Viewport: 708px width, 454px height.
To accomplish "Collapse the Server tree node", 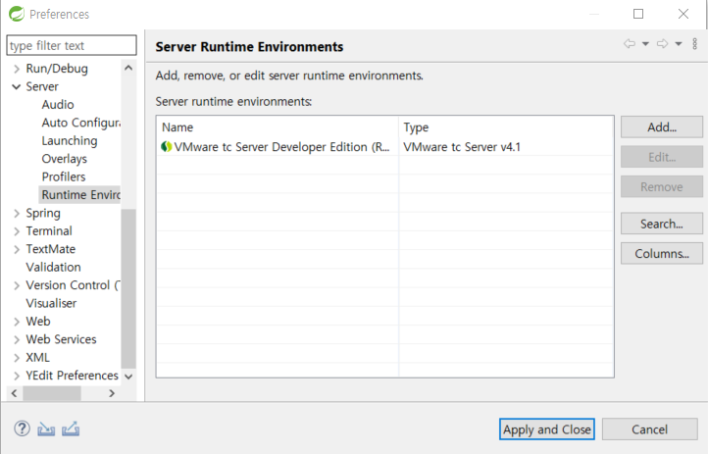I will [x=17, y=86].
